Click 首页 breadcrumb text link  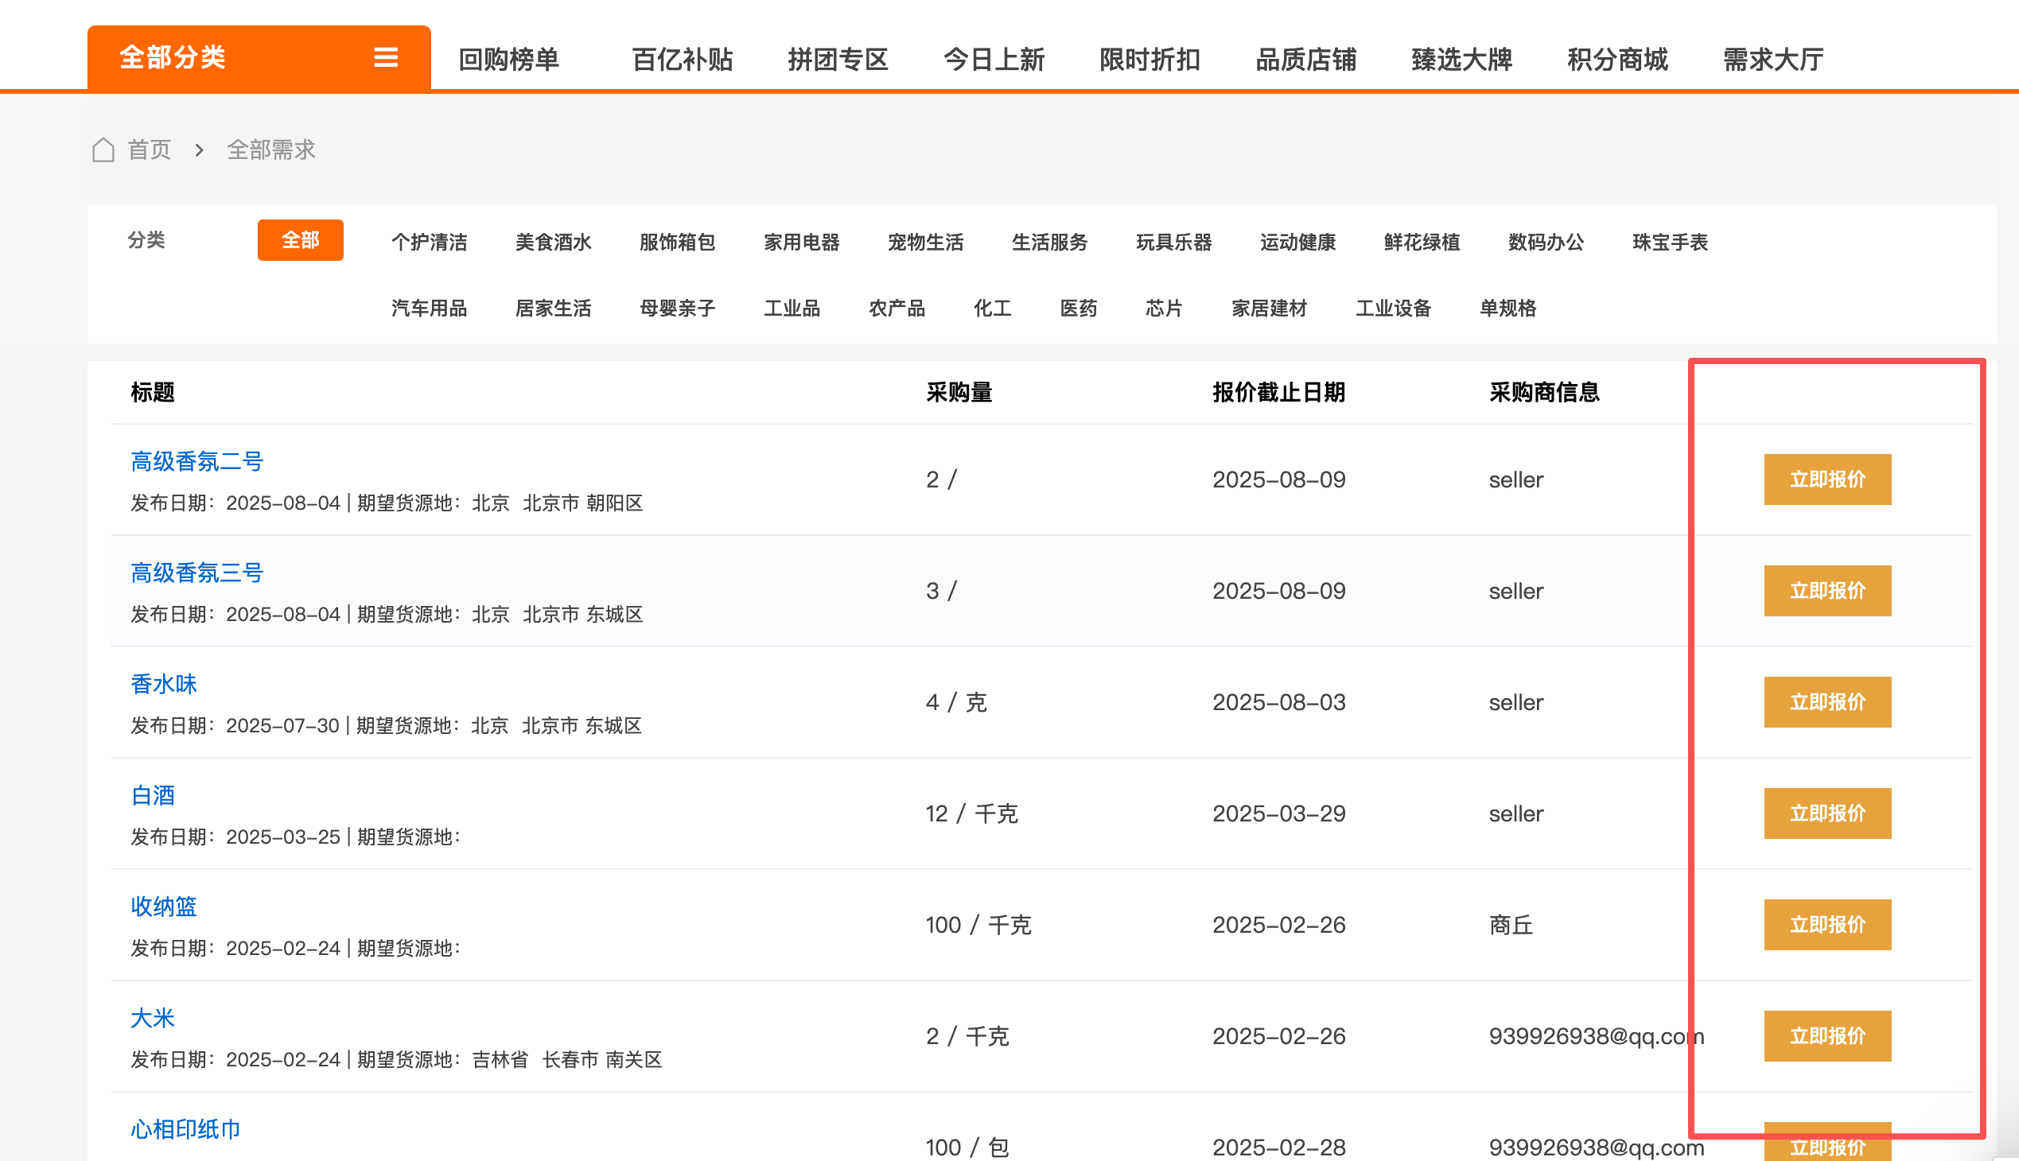pyautogui.click(x=150, y=150)
